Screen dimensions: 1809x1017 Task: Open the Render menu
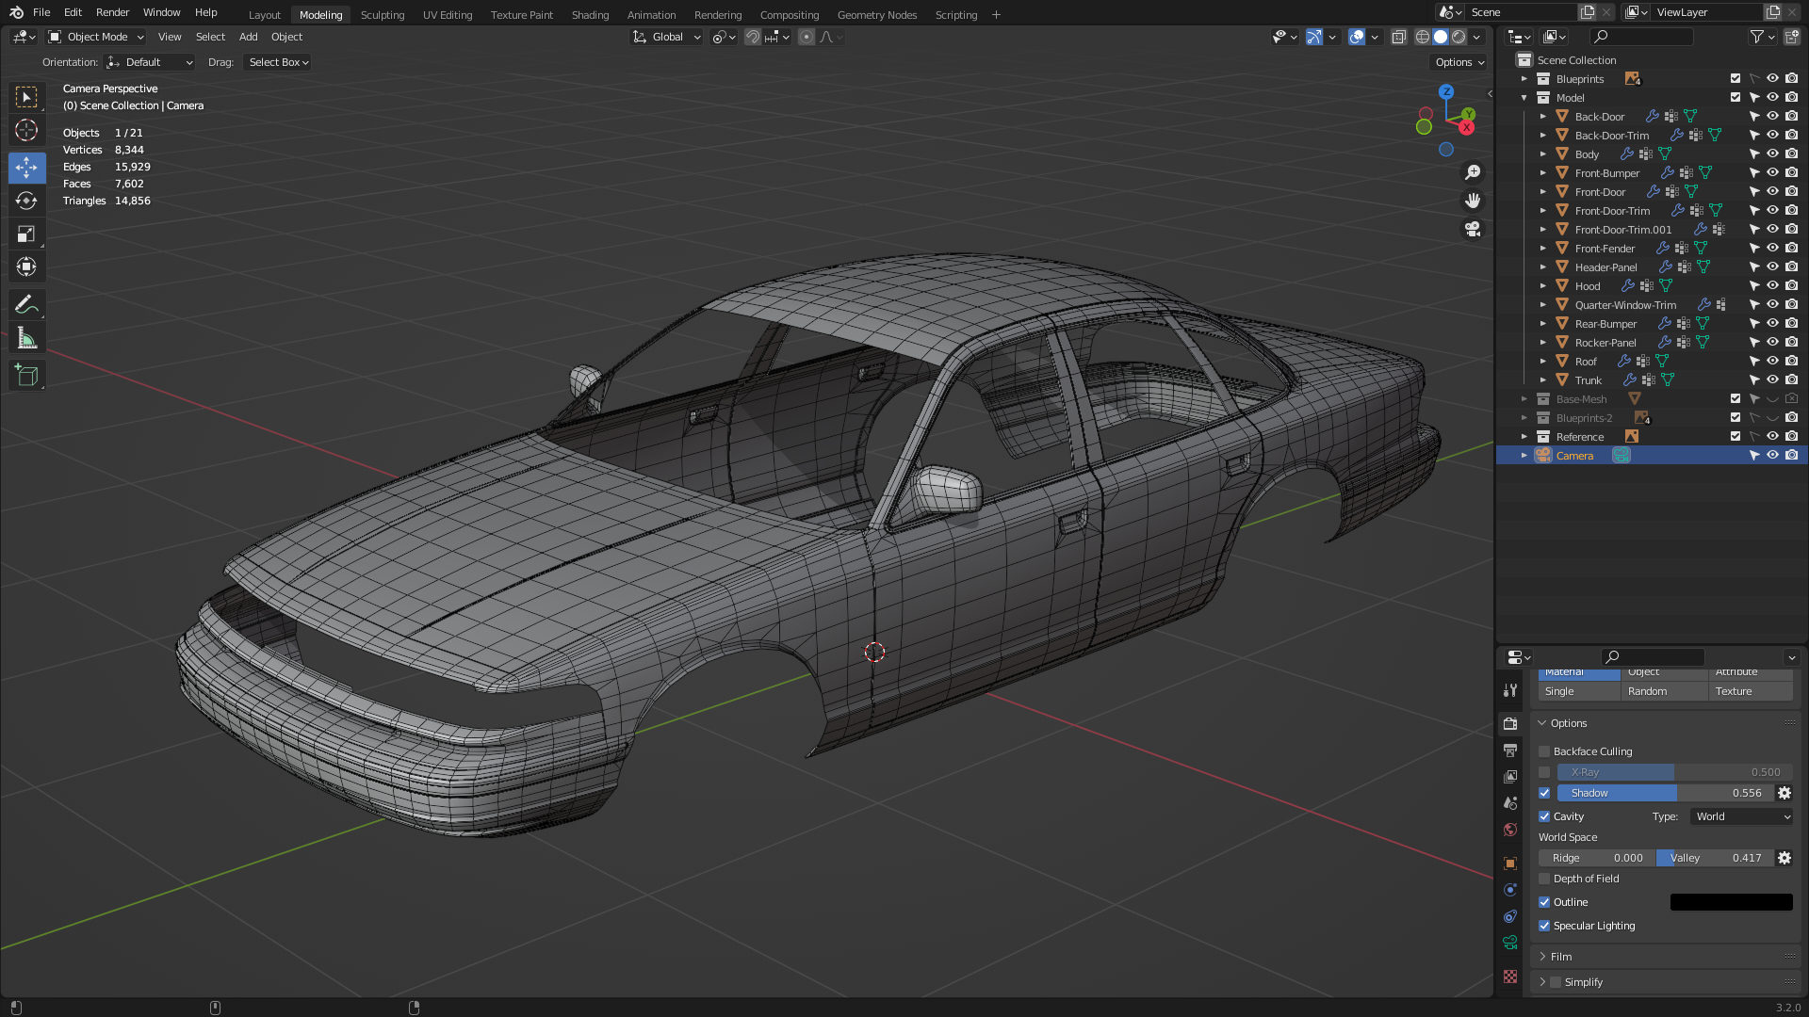(x=112, y=12)
